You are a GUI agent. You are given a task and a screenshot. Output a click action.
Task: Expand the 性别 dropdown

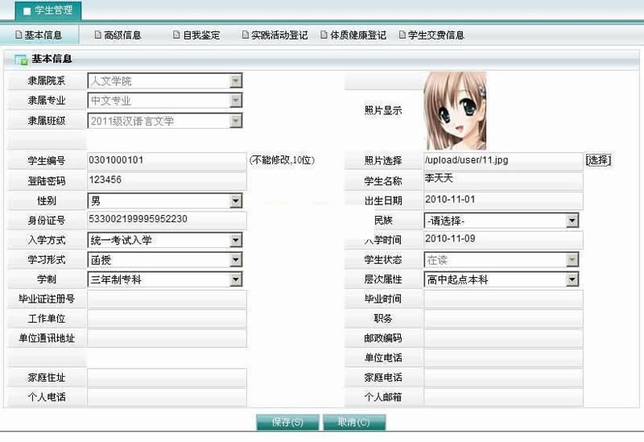pyautogui.click(x=235, y=200)
